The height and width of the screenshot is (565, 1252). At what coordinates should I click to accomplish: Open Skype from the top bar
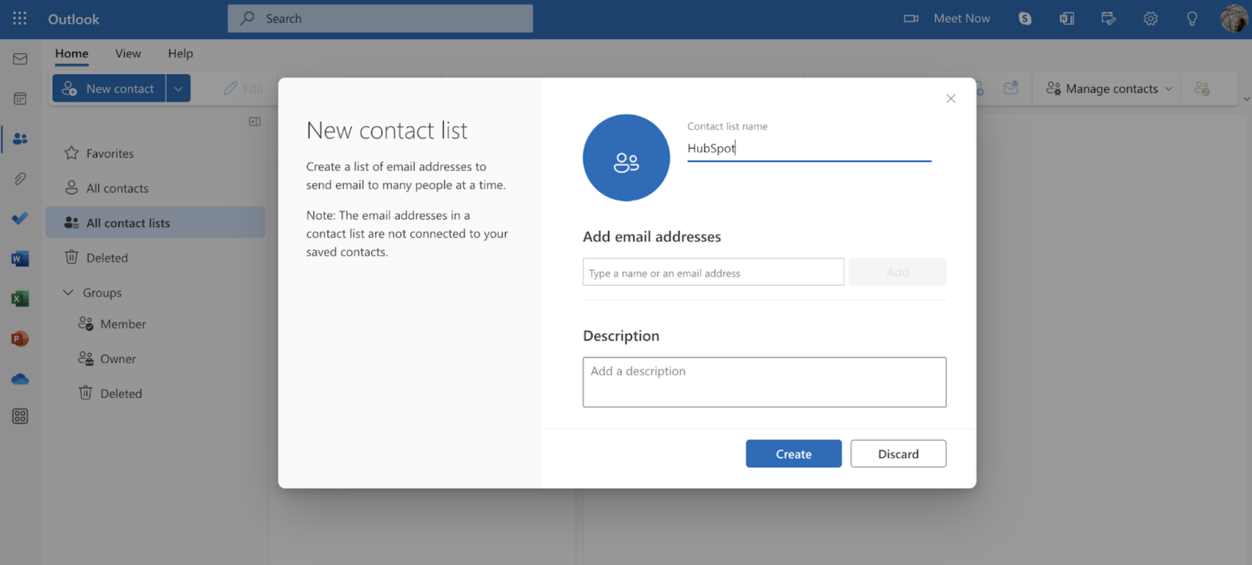1025,18
